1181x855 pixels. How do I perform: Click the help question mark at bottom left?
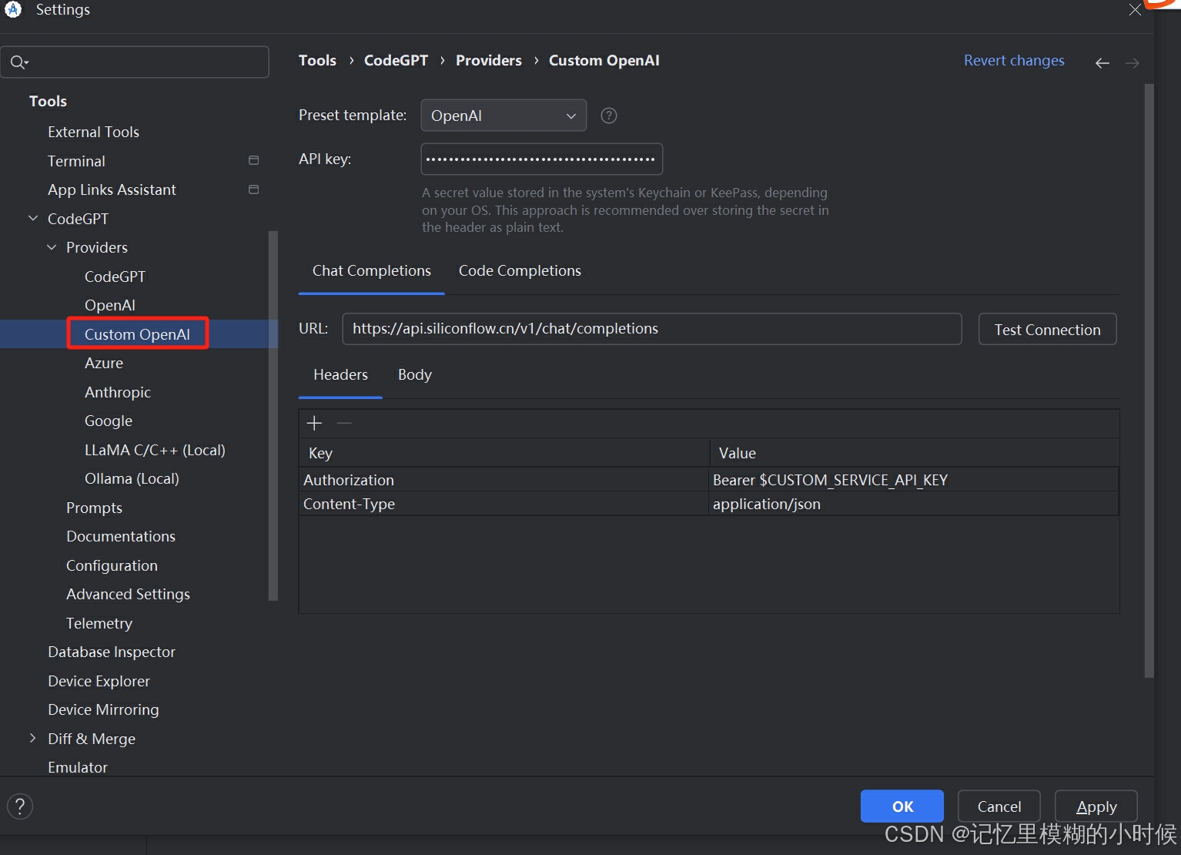click(20, 806)
